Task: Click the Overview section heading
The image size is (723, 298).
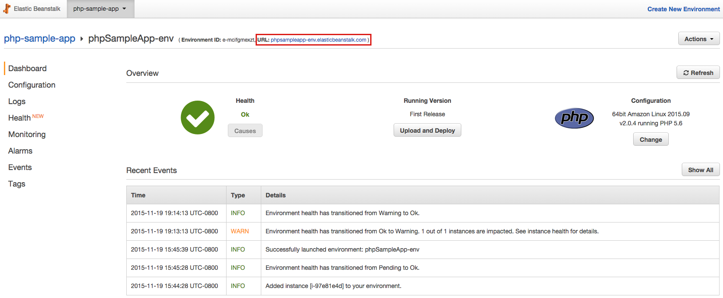Action: (142, 73)
